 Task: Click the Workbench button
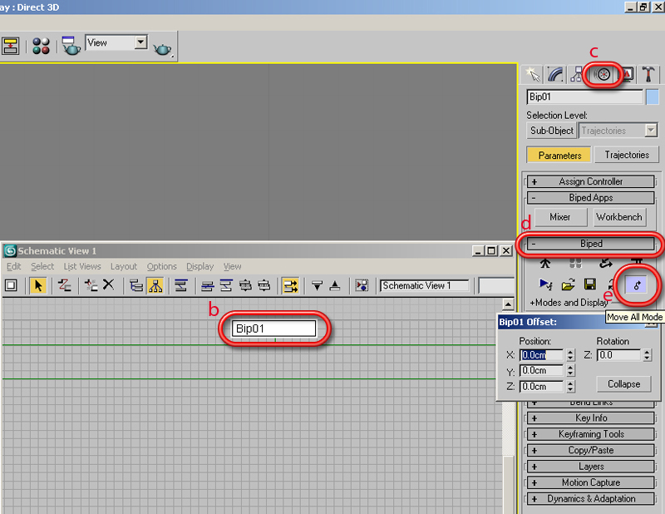(x=619, y=217)
